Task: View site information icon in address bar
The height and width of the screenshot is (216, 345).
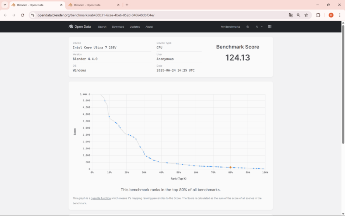Action: click(x=33, y=15)
